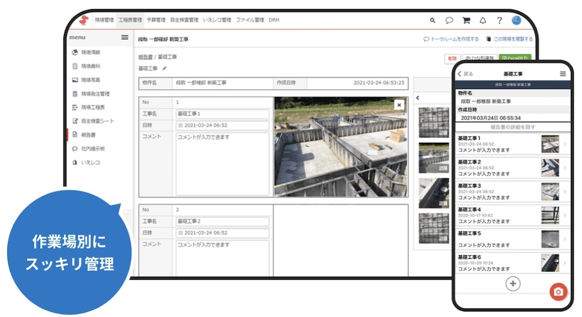Click the 工事名 field containing 基礎工事1
This screenshot has height=317, width=582.
pos(222,114)
